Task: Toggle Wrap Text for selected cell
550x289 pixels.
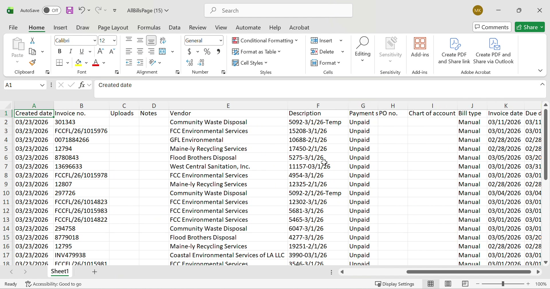Action: [x=163, y=40]
